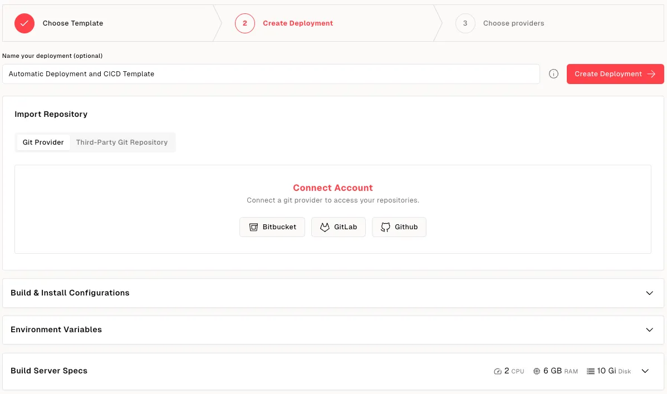This screenshot has height=394, width=667.
Task: Select the Git Provider tab
Action: [x=43, y=142]
